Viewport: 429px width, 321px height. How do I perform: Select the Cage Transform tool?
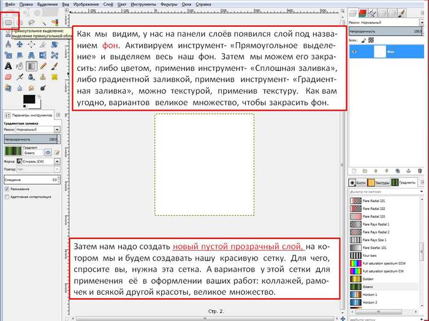click(x=55, y=55)
